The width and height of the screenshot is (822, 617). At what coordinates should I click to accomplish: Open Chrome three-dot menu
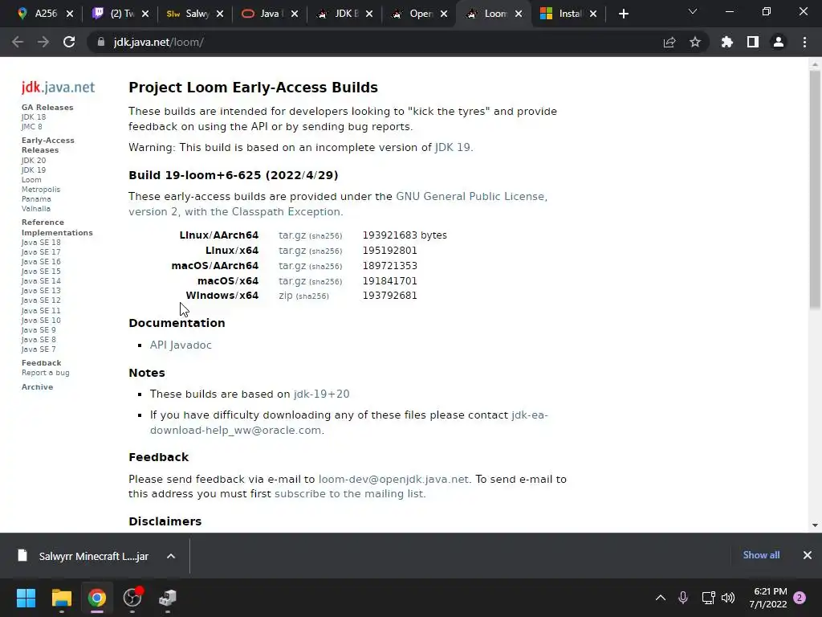(804, 42)
